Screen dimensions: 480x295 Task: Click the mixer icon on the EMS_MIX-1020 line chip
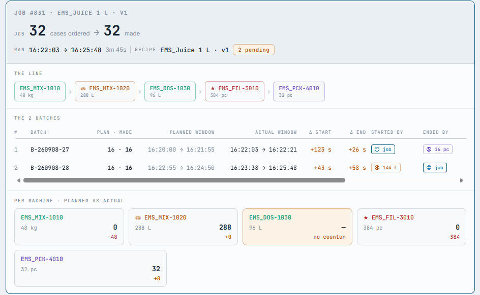point(83,89)
